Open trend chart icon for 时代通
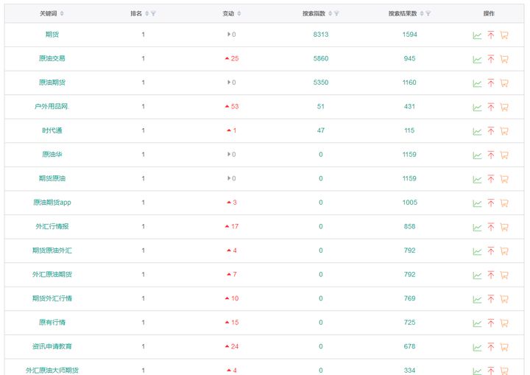Image resolution: width=530 pixels, height=375 pixels. point(477,131)
